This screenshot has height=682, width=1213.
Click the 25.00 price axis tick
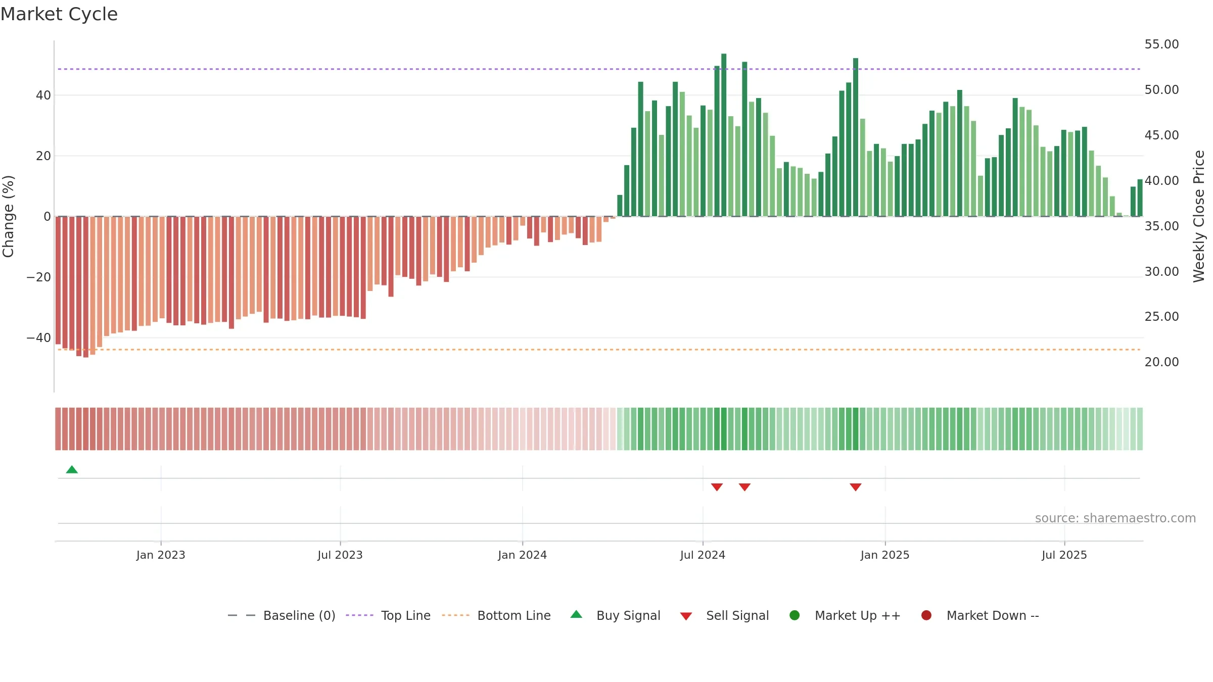click(1161, 317)
